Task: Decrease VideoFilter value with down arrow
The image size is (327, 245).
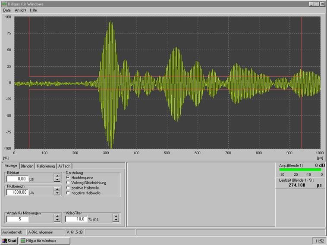Action: pos(116,220)
